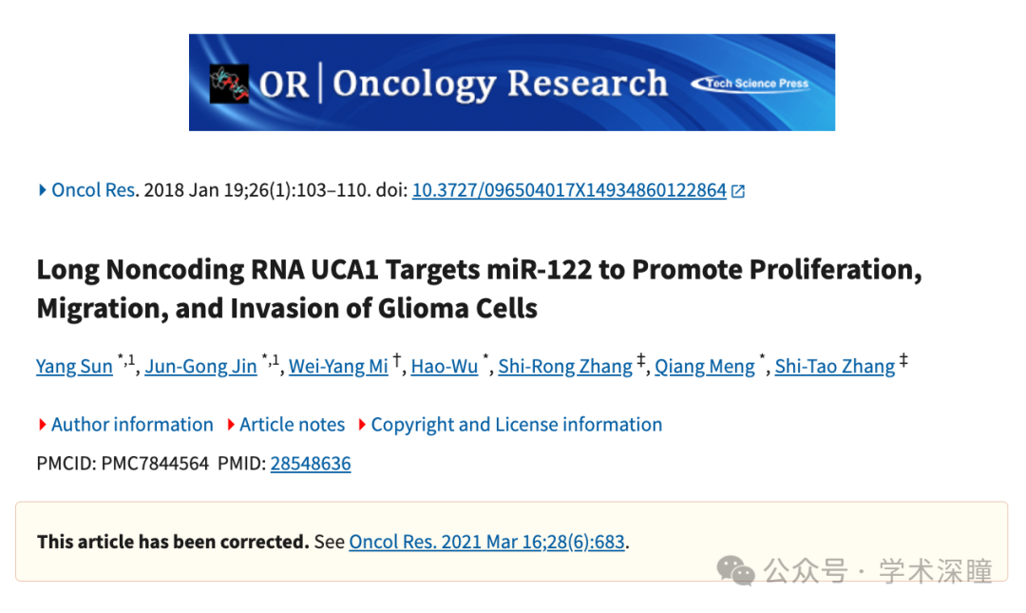Viewport: 1026px width, 613px height.
Task: Click the Oncology Research banner image
Action: [512, 83]
